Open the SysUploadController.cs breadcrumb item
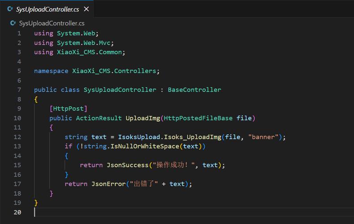Image resolution: width=354 pixels, height=224 pixels. [x=52, y=23]
